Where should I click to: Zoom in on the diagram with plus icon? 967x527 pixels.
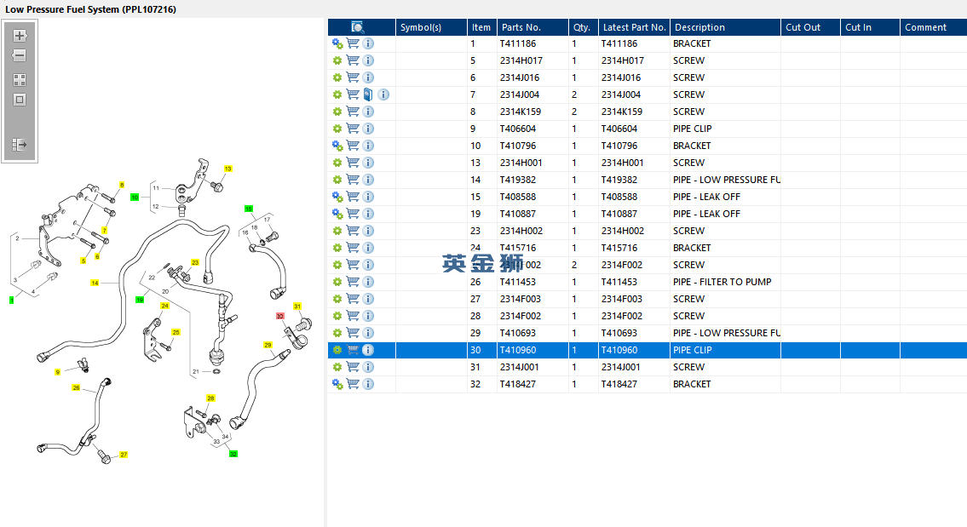20,36
